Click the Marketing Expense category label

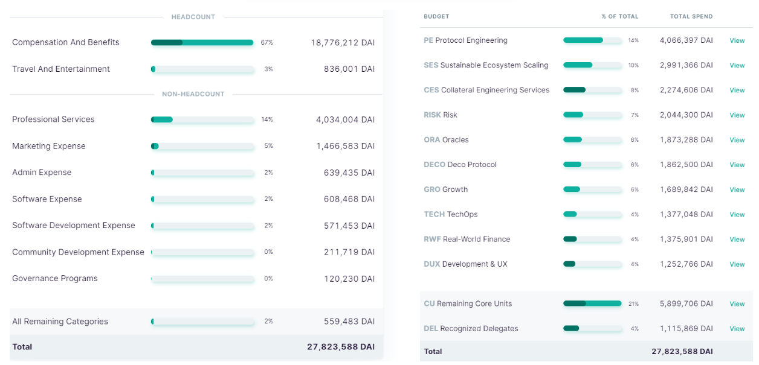click(x=49, y=146)
